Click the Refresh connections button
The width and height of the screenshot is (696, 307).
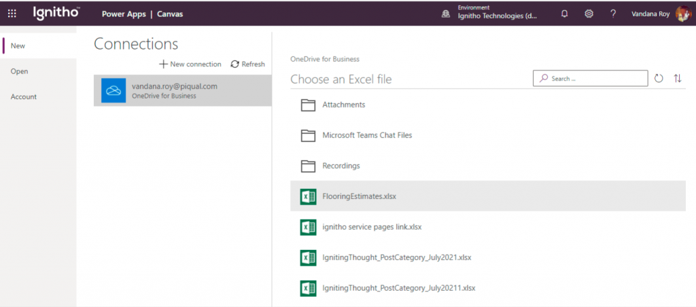247,65
